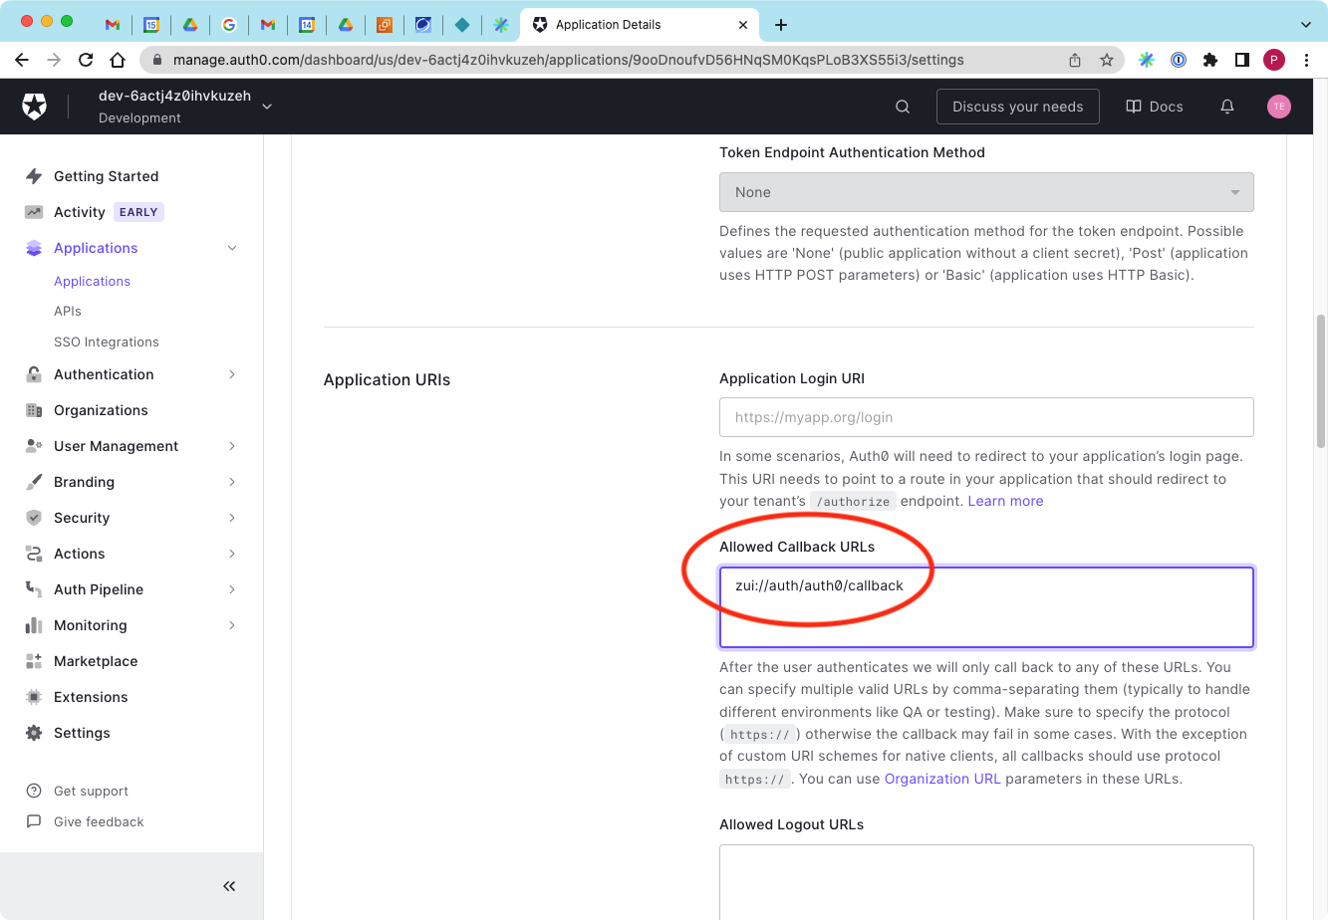Open Getting Started in sidebar
Screen dimensions: 1328x920
tap(106, 176)
